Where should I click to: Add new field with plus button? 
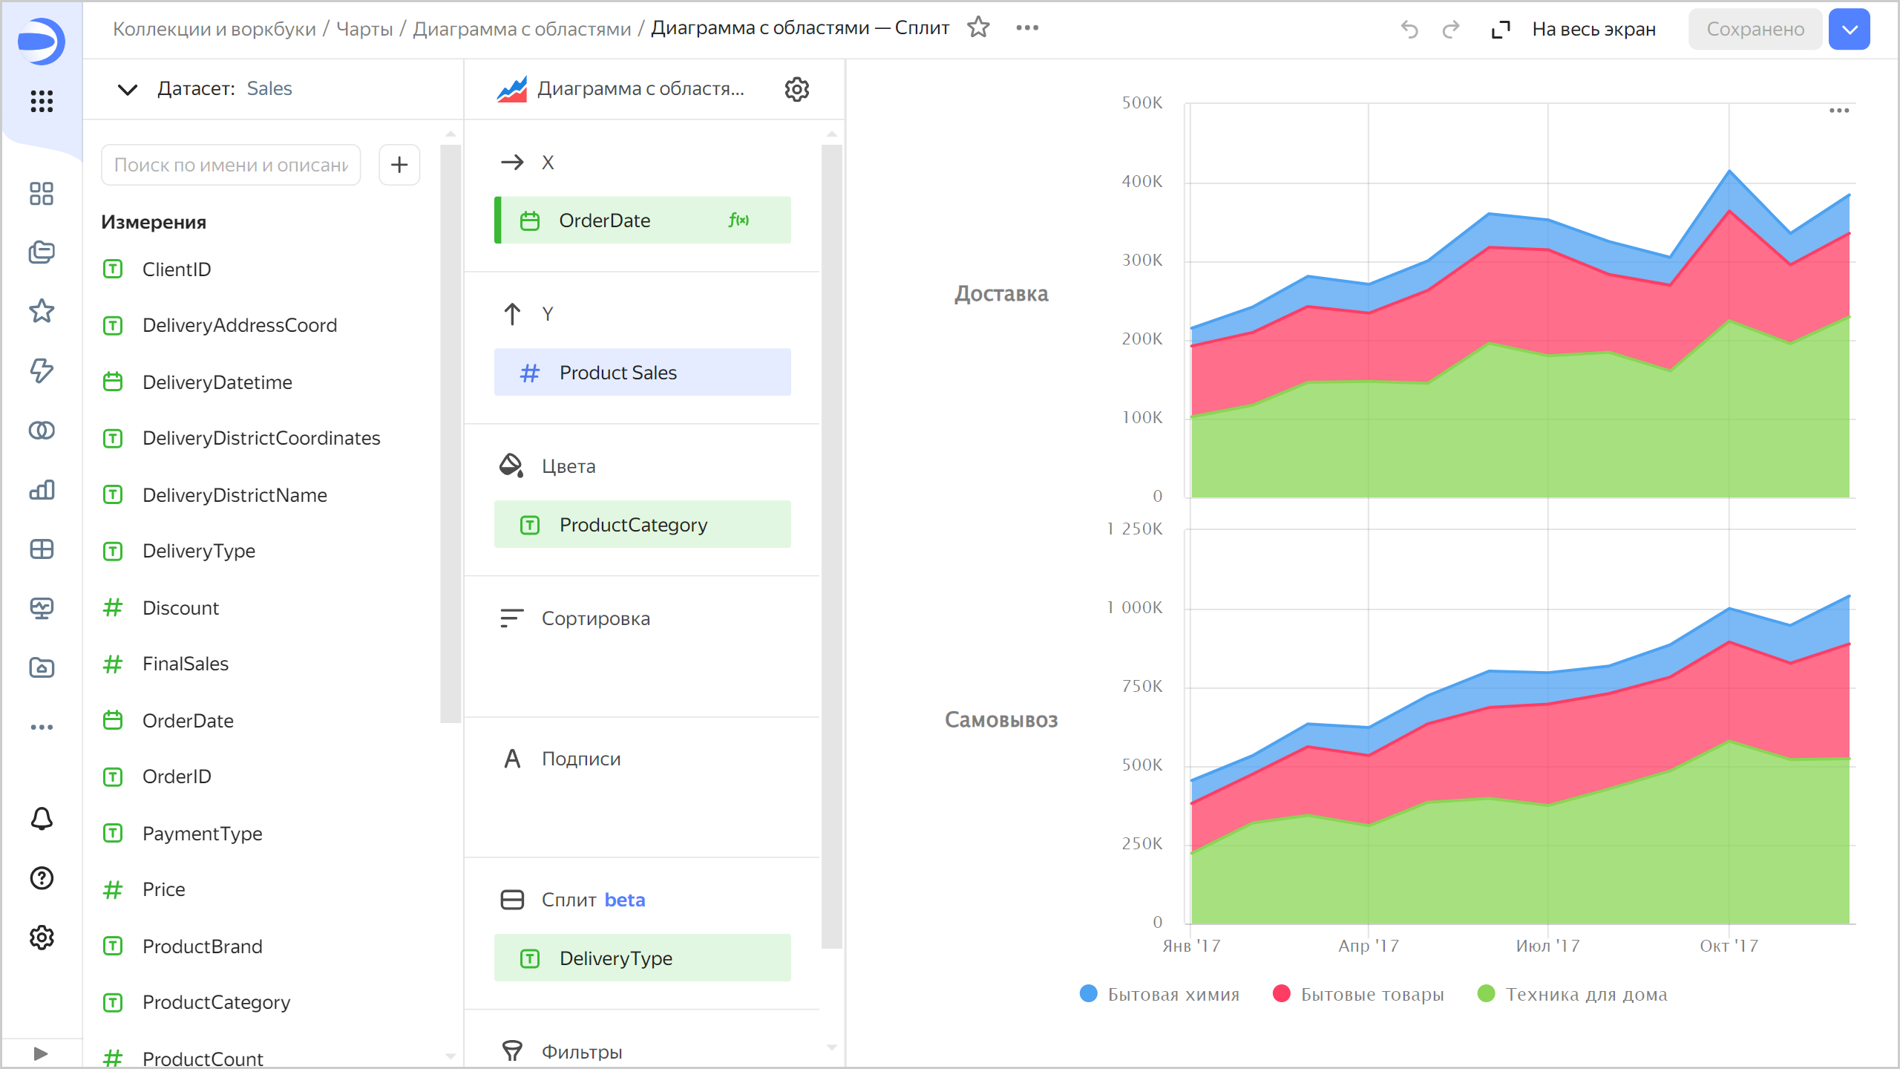coord(399,164)
